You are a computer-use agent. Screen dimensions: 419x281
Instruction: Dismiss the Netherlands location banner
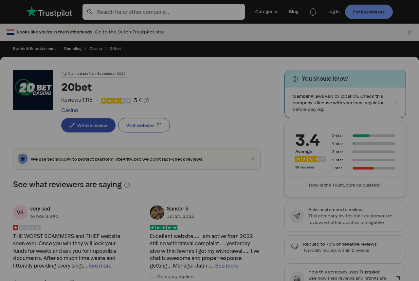point(410,32)
